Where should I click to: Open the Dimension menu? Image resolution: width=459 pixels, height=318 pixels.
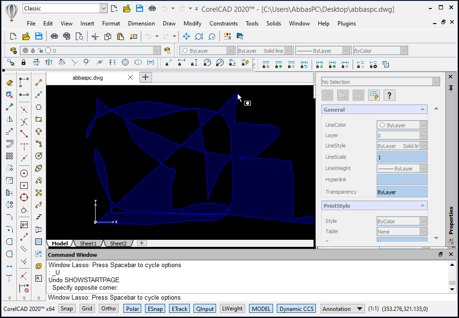click(141, 24)
